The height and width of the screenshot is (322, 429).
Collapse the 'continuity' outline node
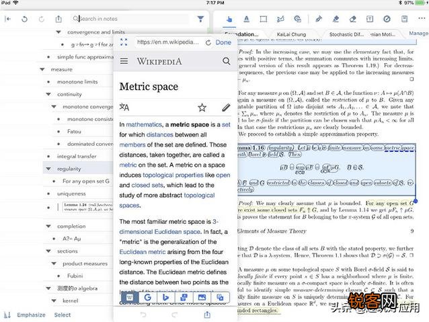[x=48, y=94]
